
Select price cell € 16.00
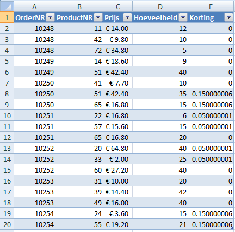click(118, 203)
